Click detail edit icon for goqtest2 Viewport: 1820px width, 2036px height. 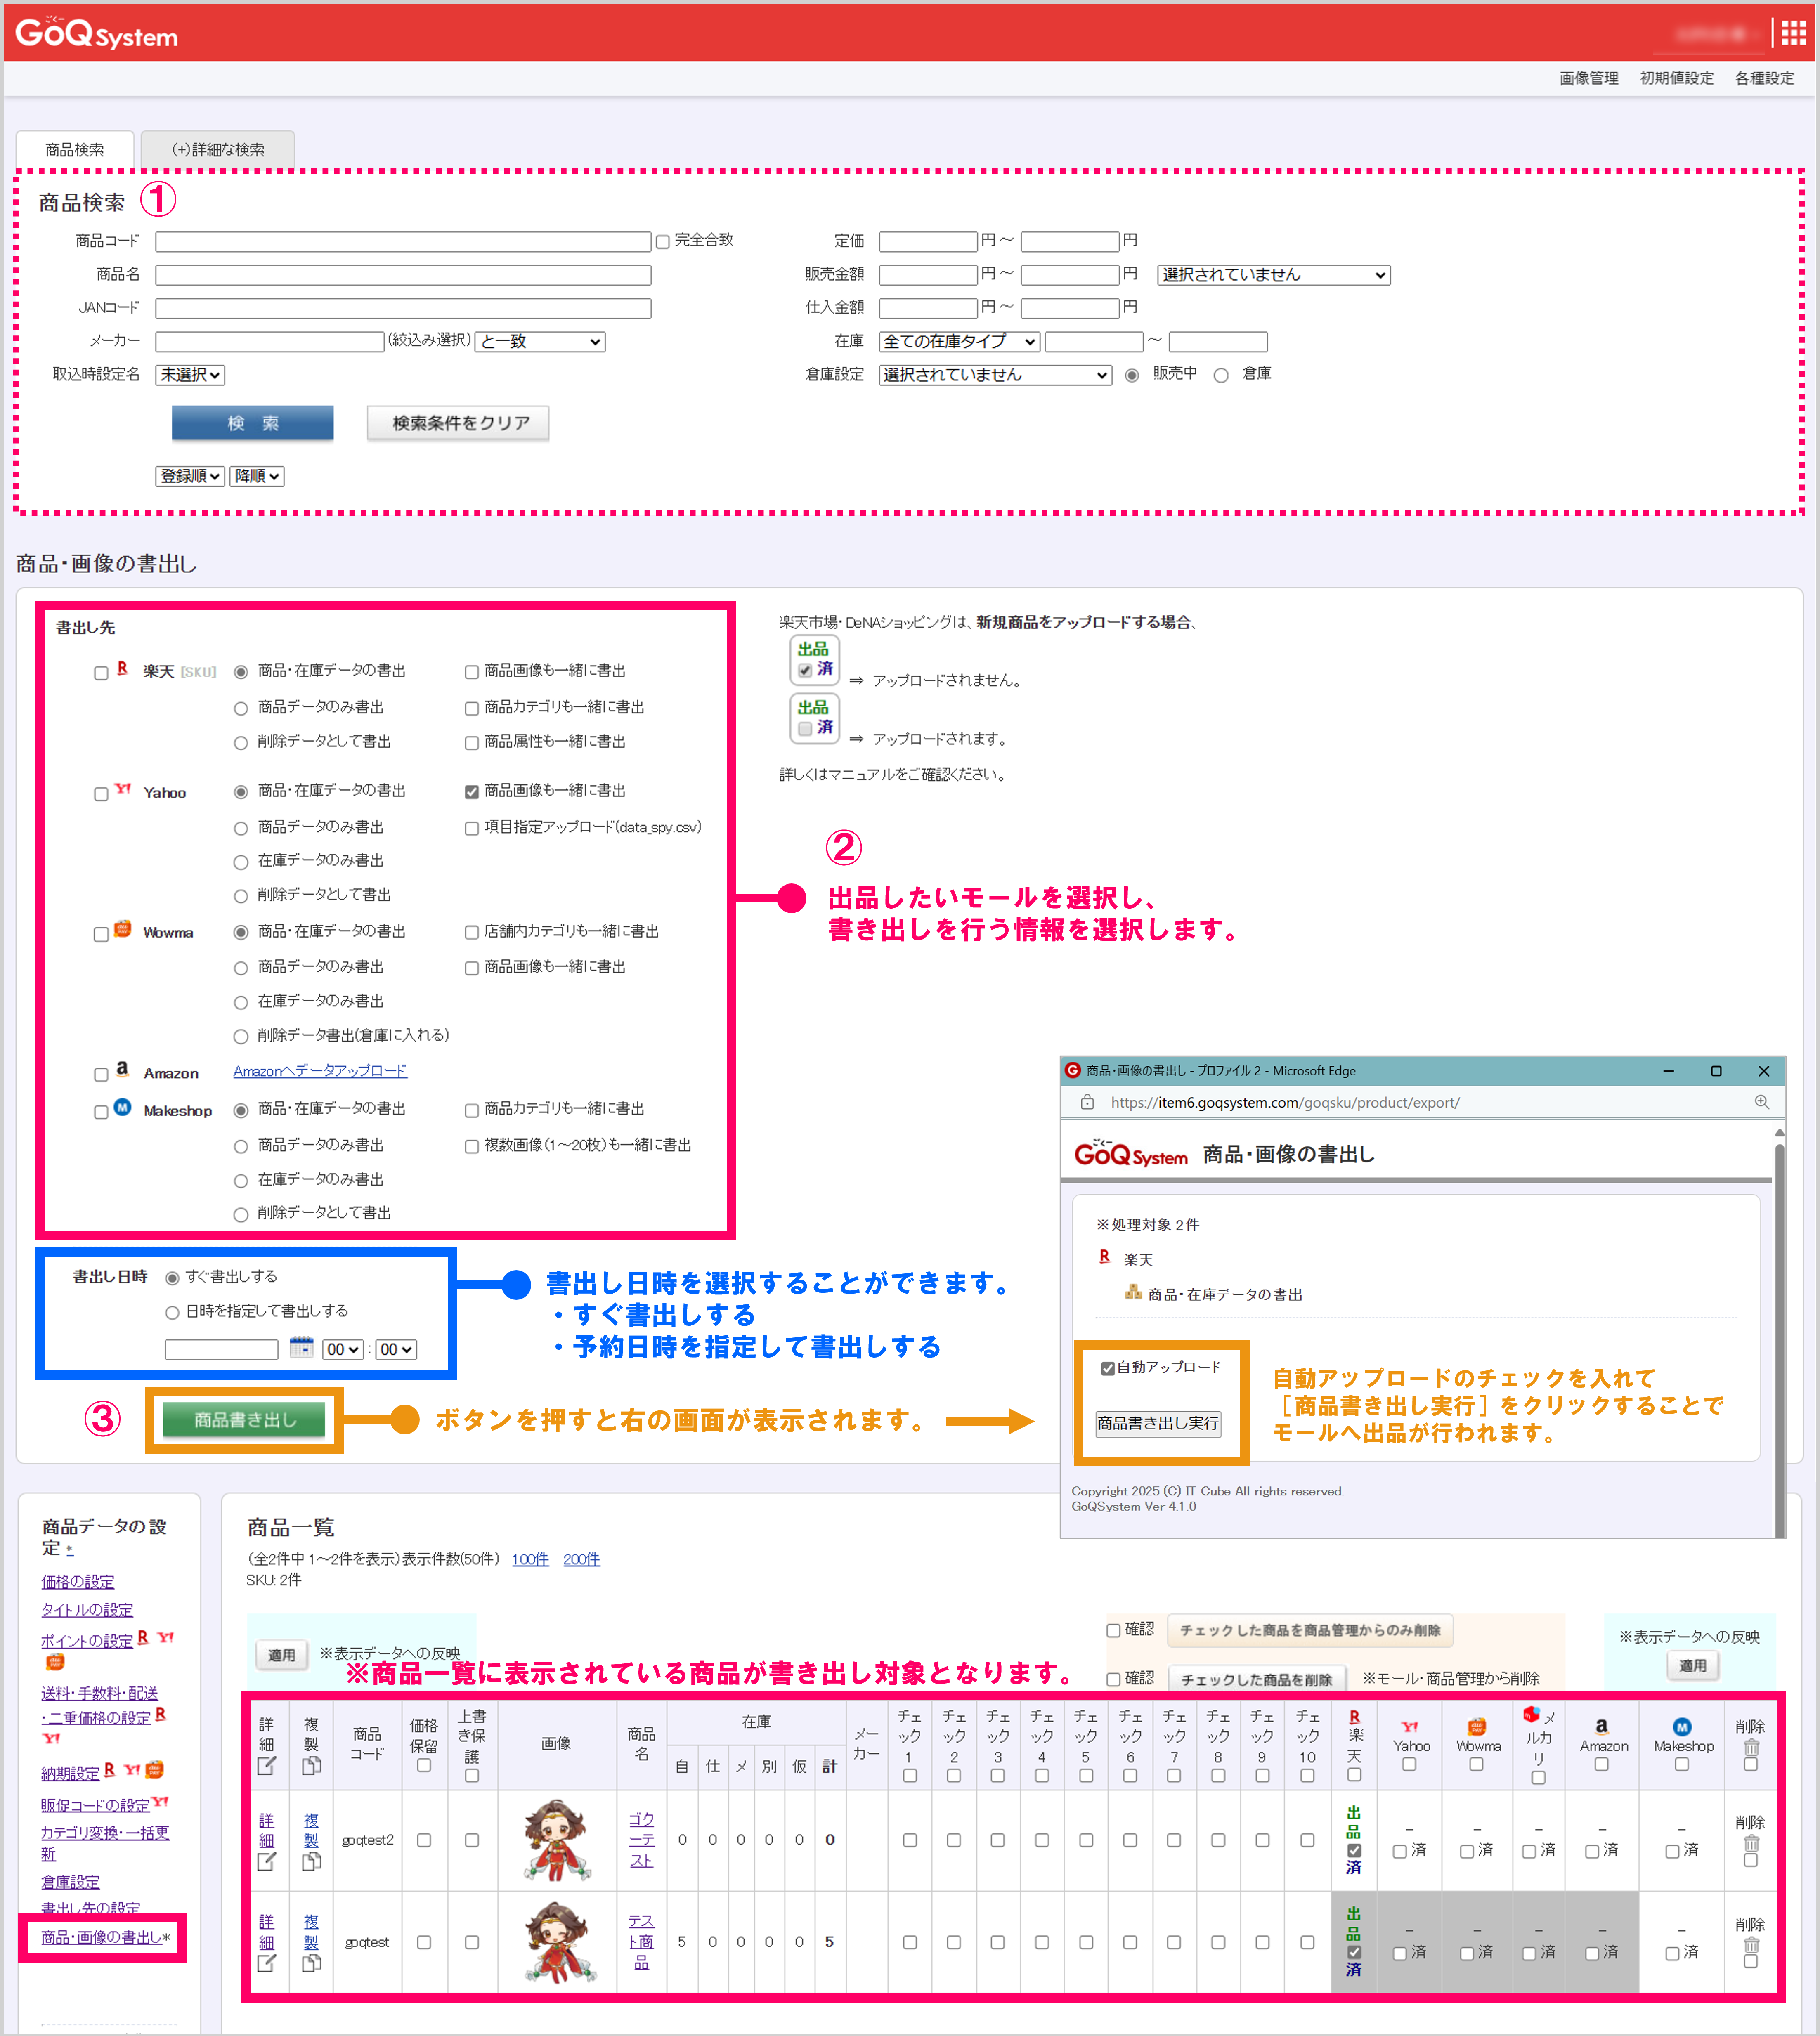click(267, 1862)
